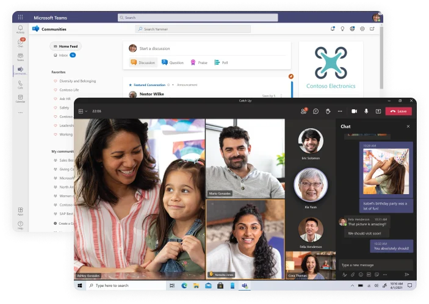Screen dimensions: 429x304
Task: Open Microsoft Store from the taskbar
Action: (x=220, y=286)
